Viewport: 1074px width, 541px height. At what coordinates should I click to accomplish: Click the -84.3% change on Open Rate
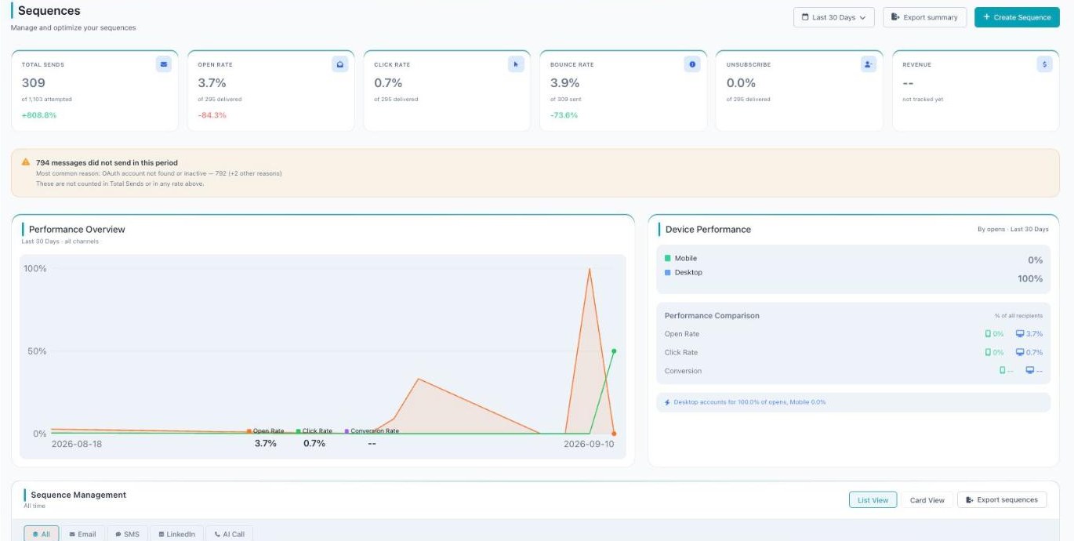click(x=212, y=115)
